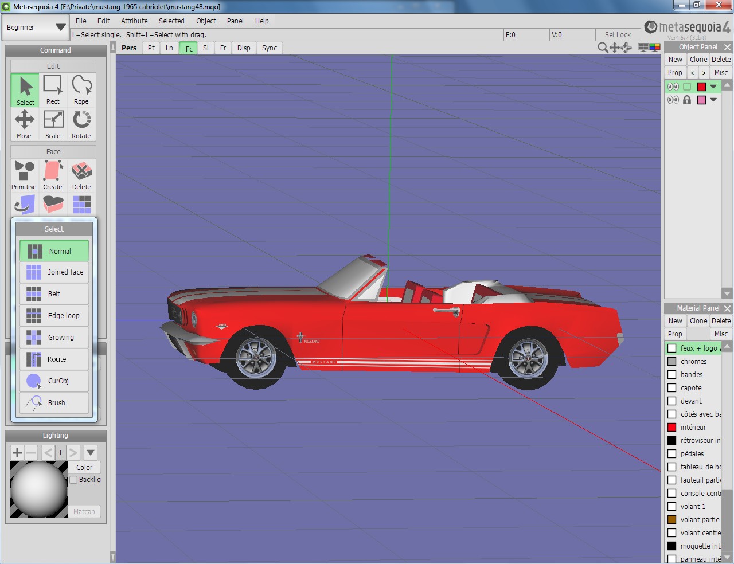Choose the Edge loop selection mode

pos(54,316)
